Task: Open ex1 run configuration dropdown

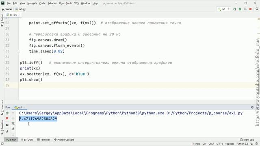Action: click(x=224, y=9)
